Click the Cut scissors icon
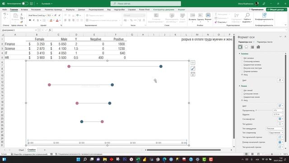This screenshot has height=163, width=289. [22, 14]
